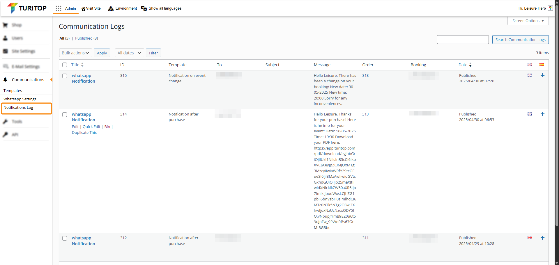Click the Visit Site home icon
The height and width of the screenshot is (265, 559).
83,9
